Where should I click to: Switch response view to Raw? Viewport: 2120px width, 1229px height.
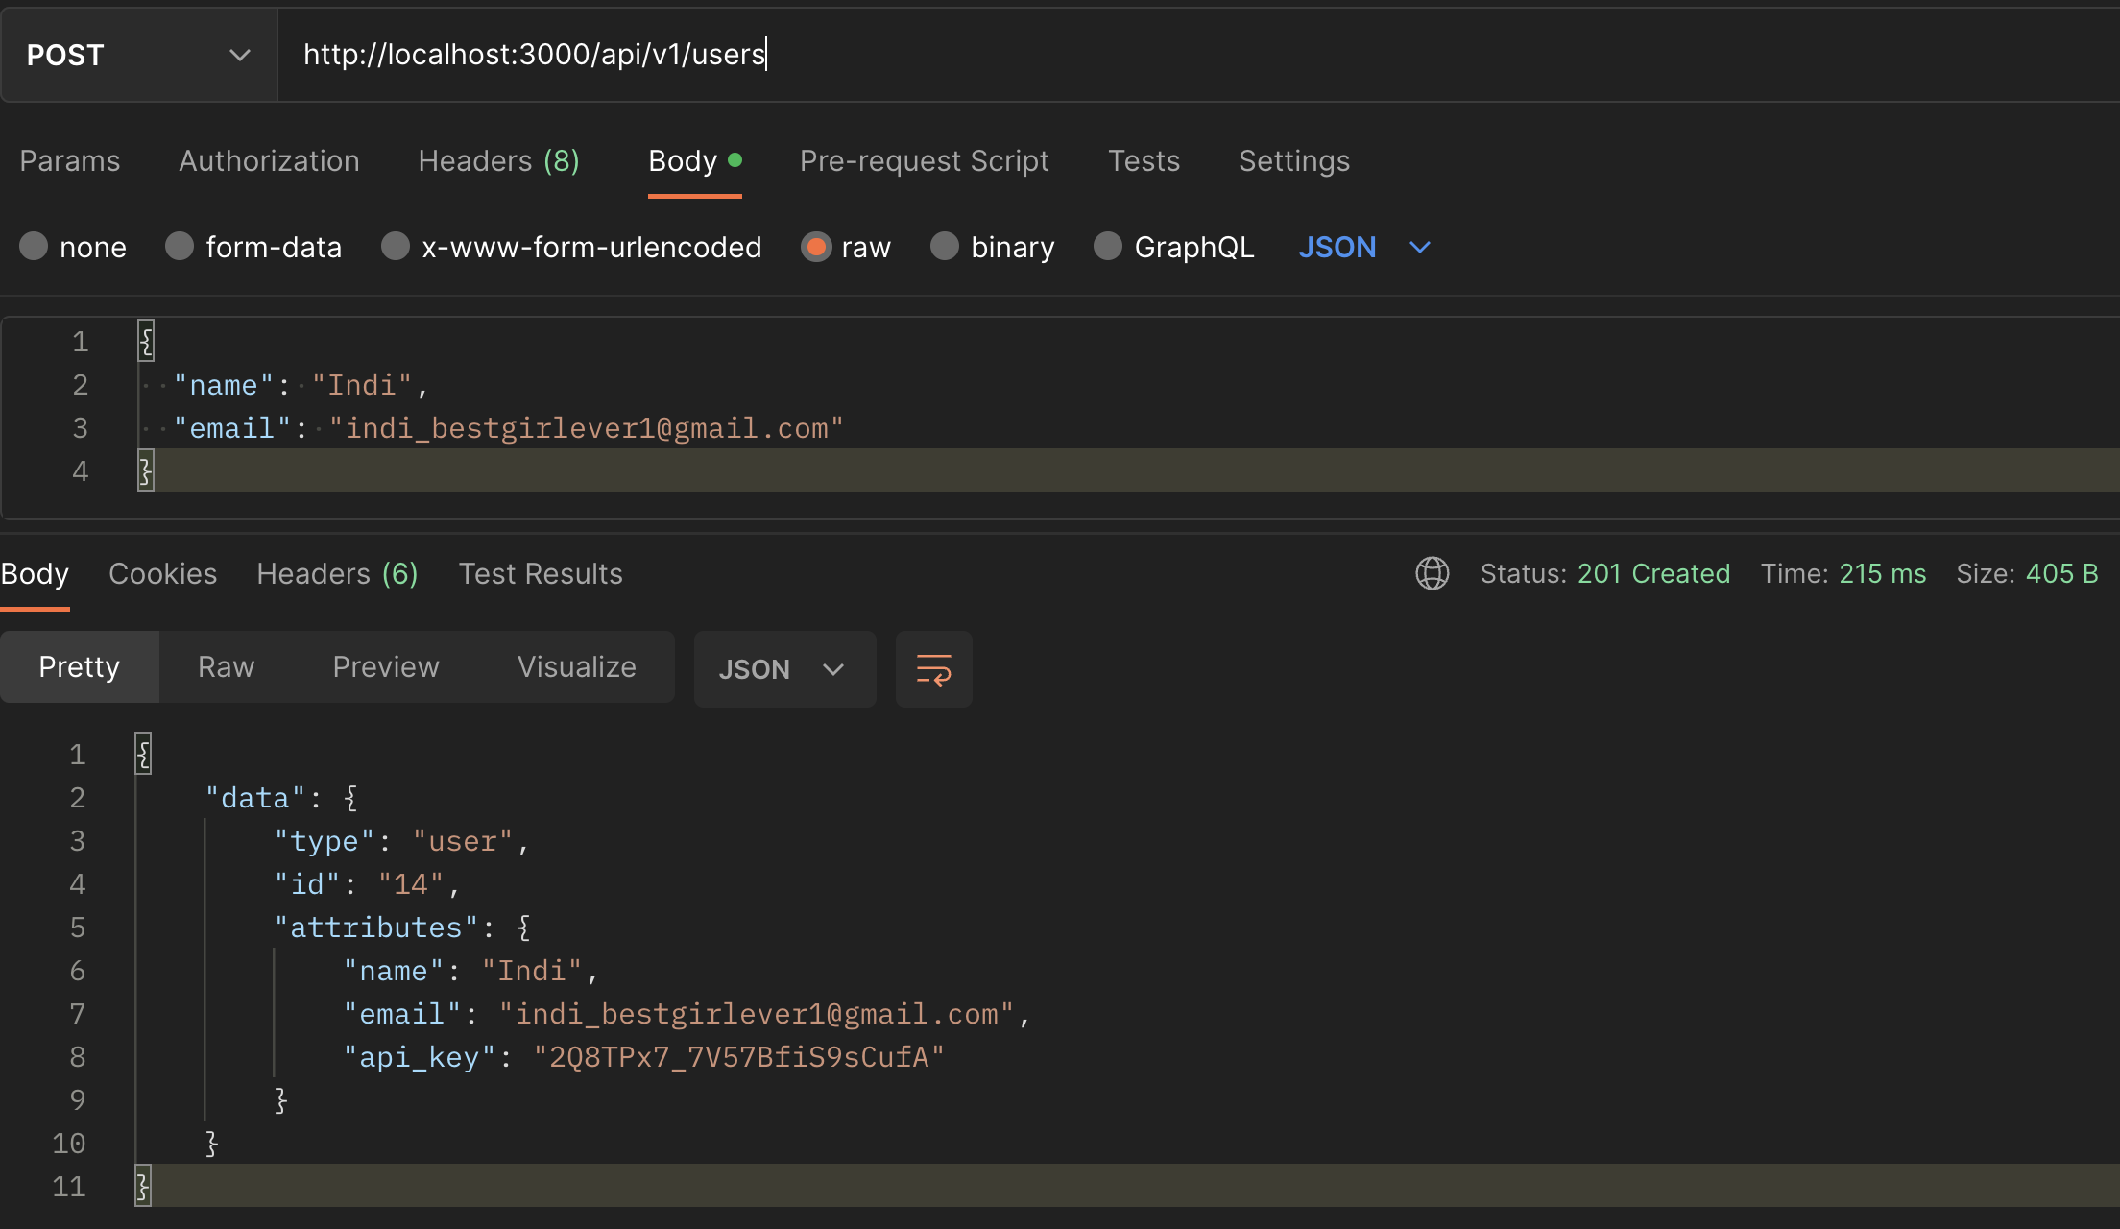coord(226,666)
